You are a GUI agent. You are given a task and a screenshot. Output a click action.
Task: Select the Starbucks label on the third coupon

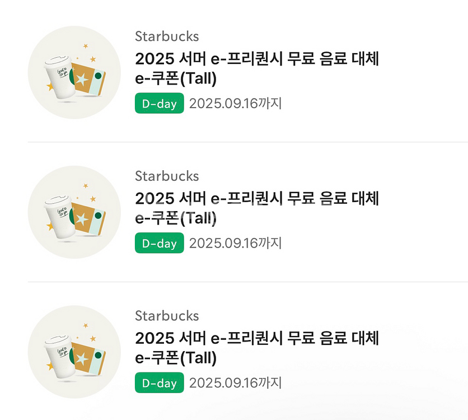pos(166,316)
